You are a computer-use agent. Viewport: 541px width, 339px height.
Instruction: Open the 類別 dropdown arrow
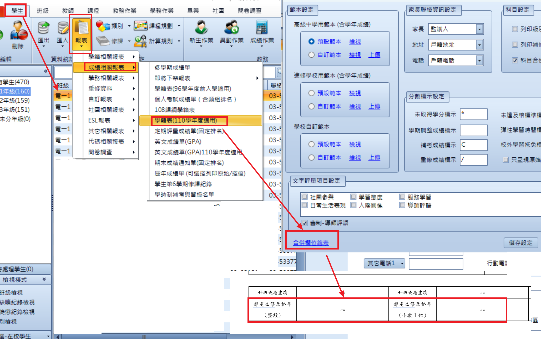pos(129,26)
